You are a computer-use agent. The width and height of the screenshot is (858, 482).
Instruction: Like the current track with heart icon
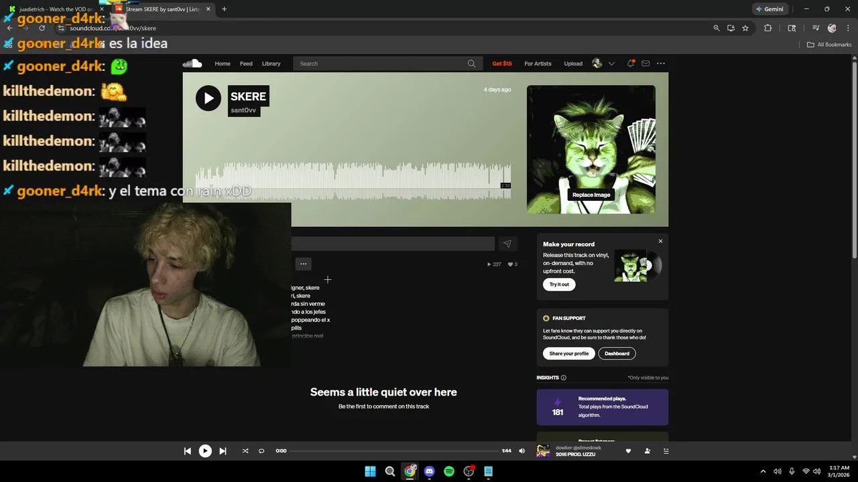pos(628,451)
